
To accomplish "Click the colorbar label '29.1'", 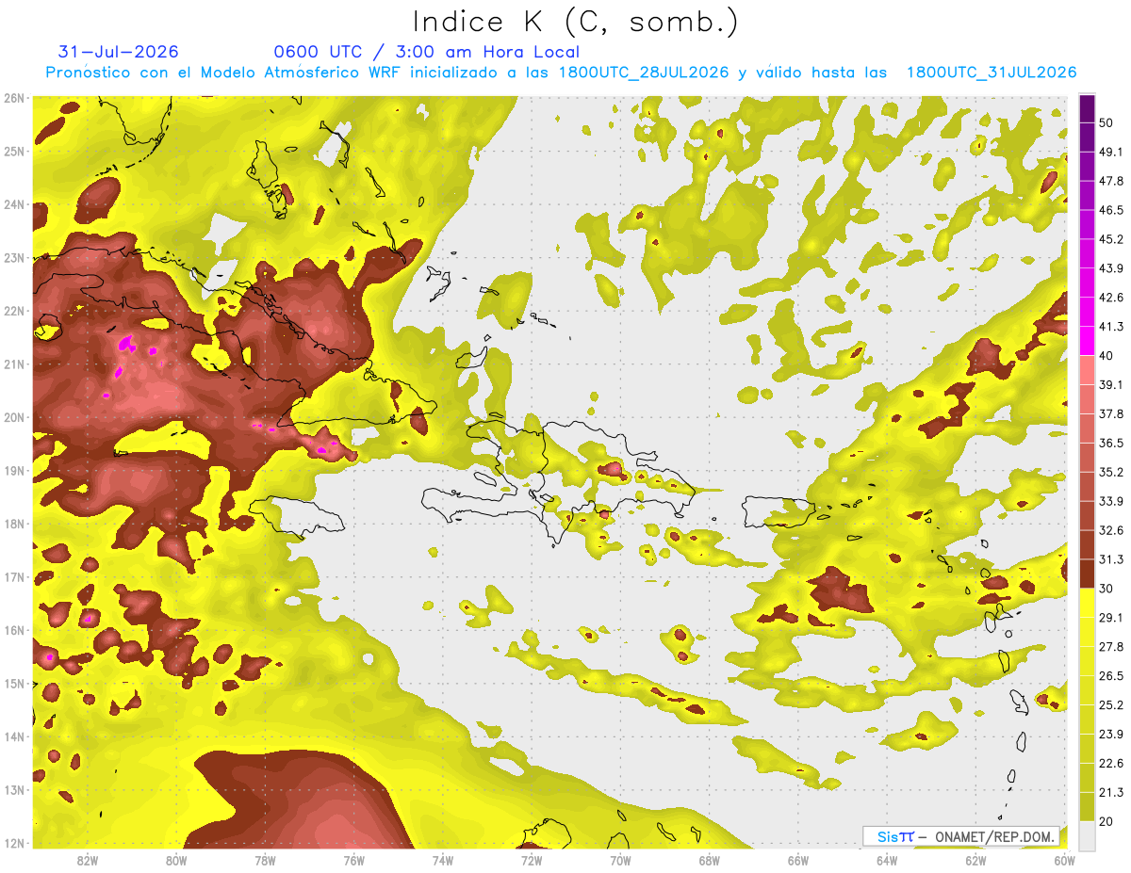I will (x=1111, y=618).
